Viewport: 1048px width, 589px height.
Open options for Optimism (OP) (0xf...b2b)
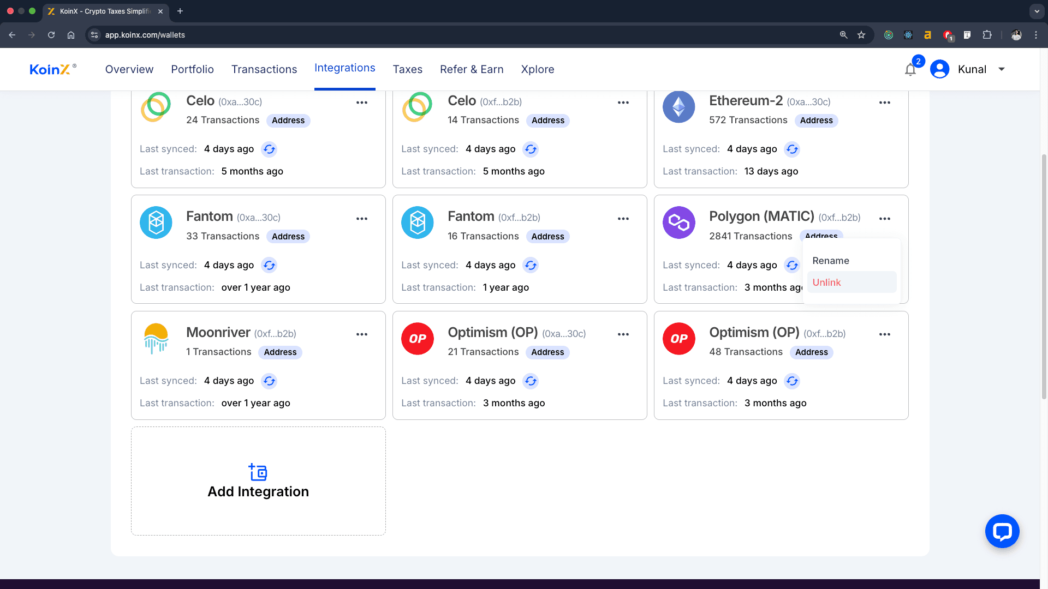(x=885, y=334)
